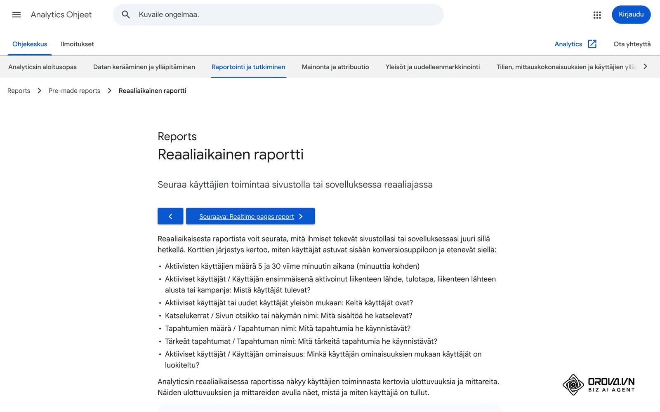Click the Reaaliaikainen raportti breadcrumb text
This screenshot has width=660, height=412.
(152, 91)
